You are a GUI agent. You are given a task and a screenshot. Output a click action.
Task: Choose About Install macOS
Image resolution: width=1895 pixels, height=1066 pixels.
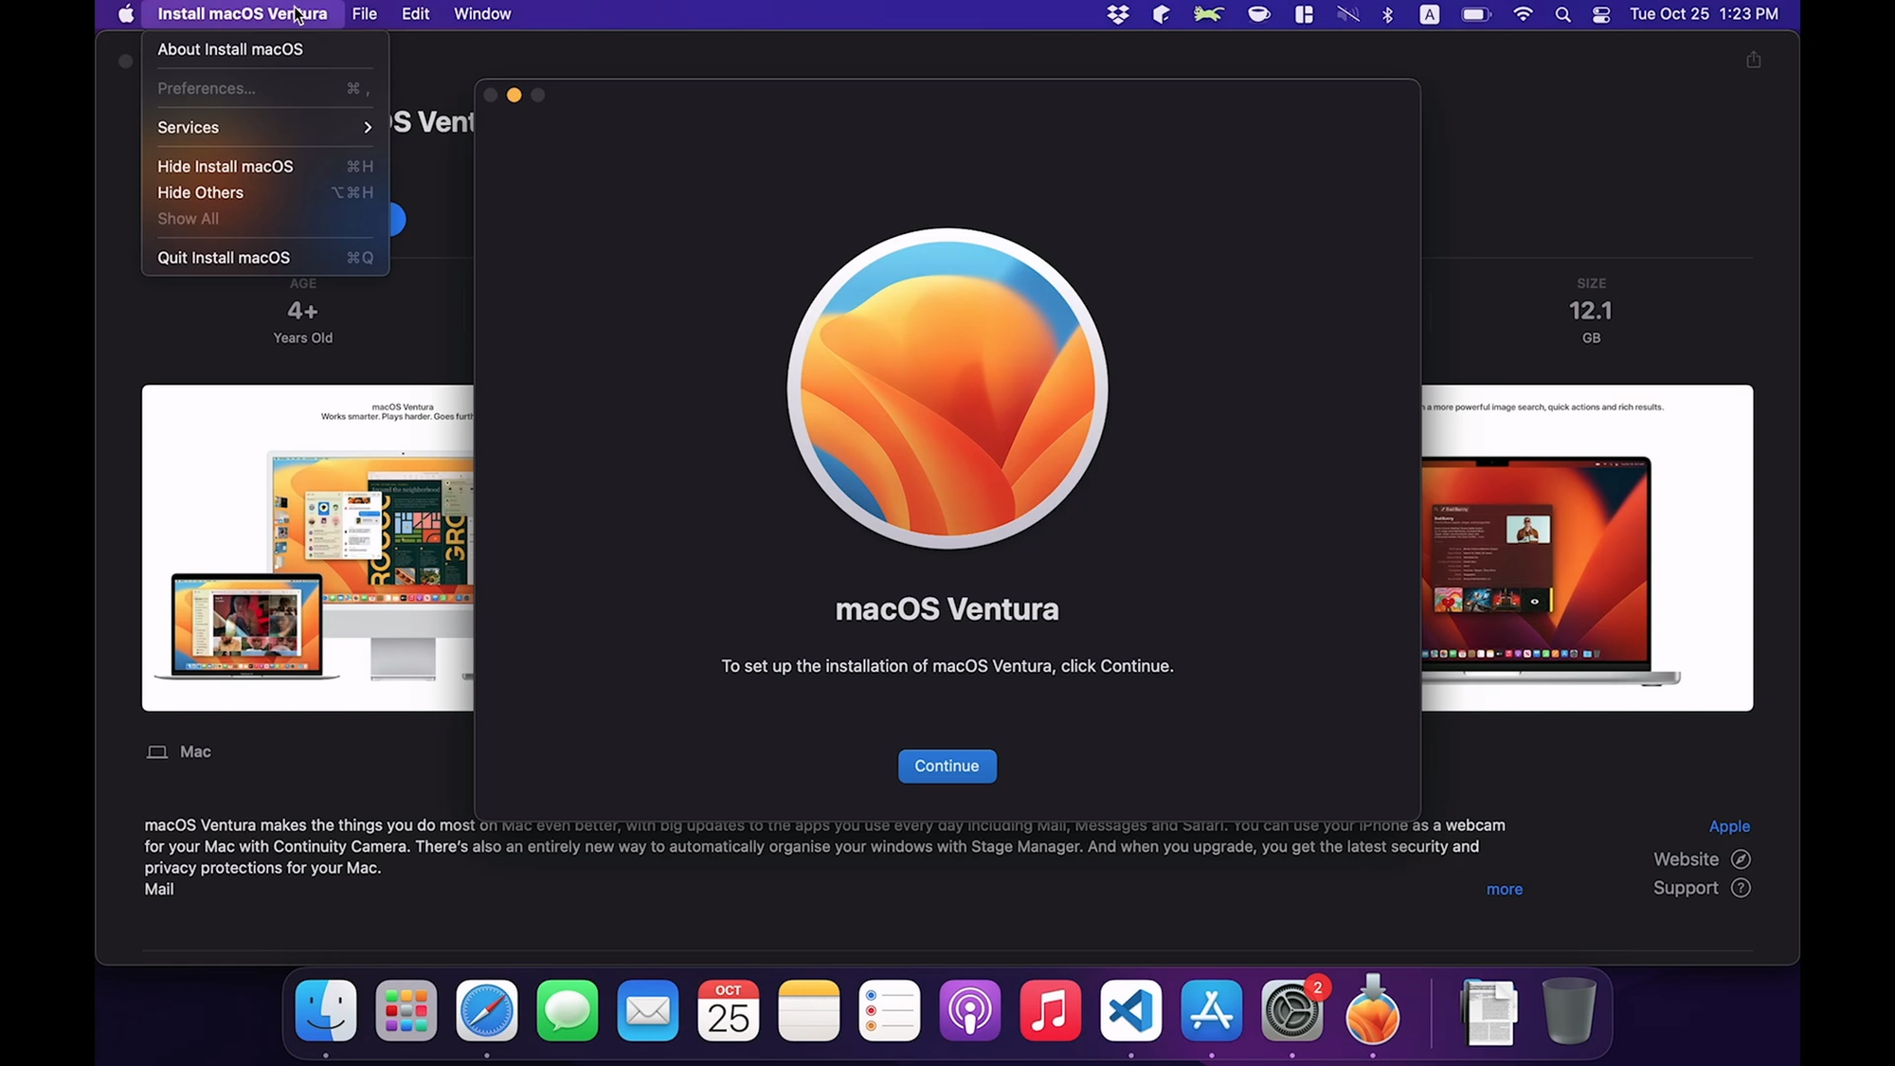pyautogui.click(x=264, y=49)
